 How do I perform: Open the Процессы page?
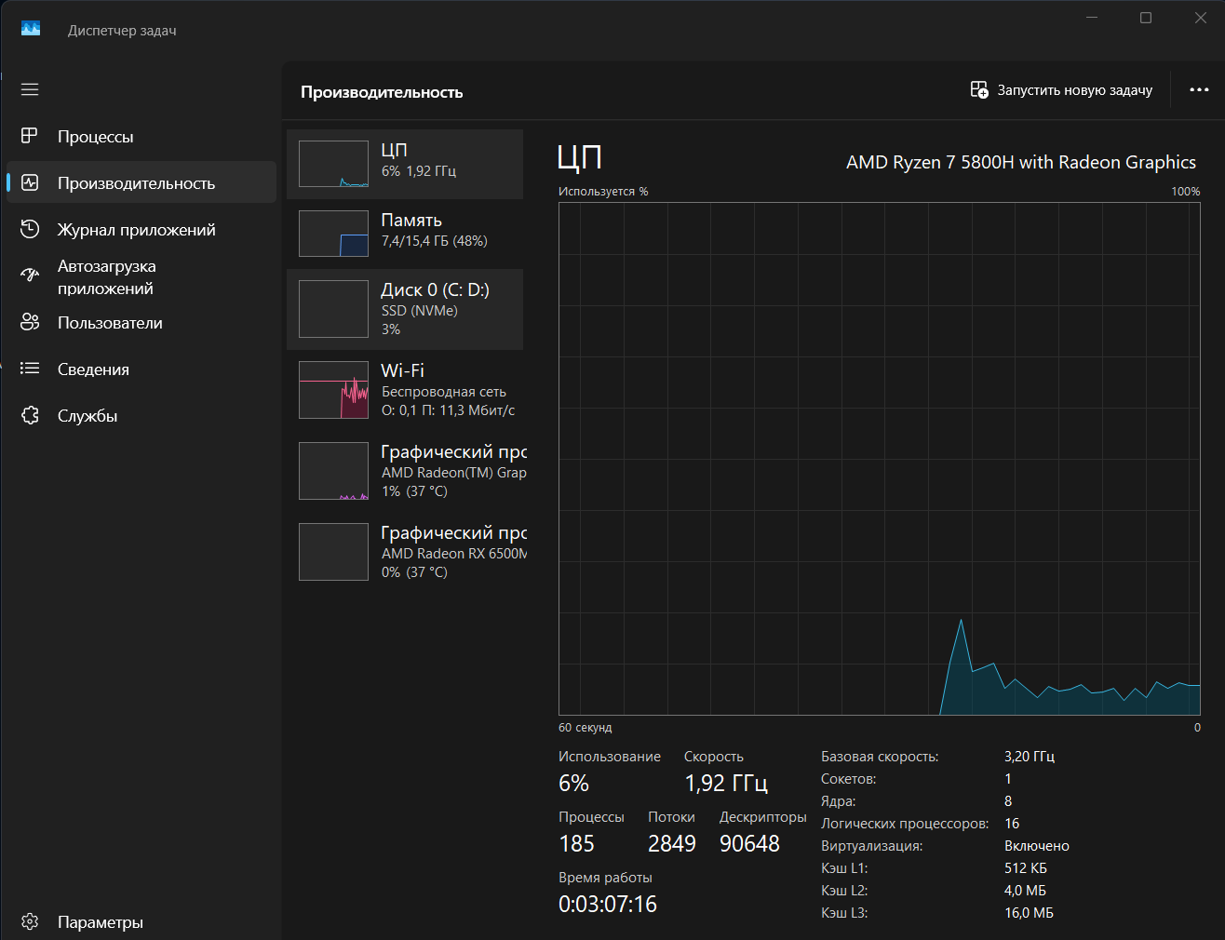[x=141, y=136]
